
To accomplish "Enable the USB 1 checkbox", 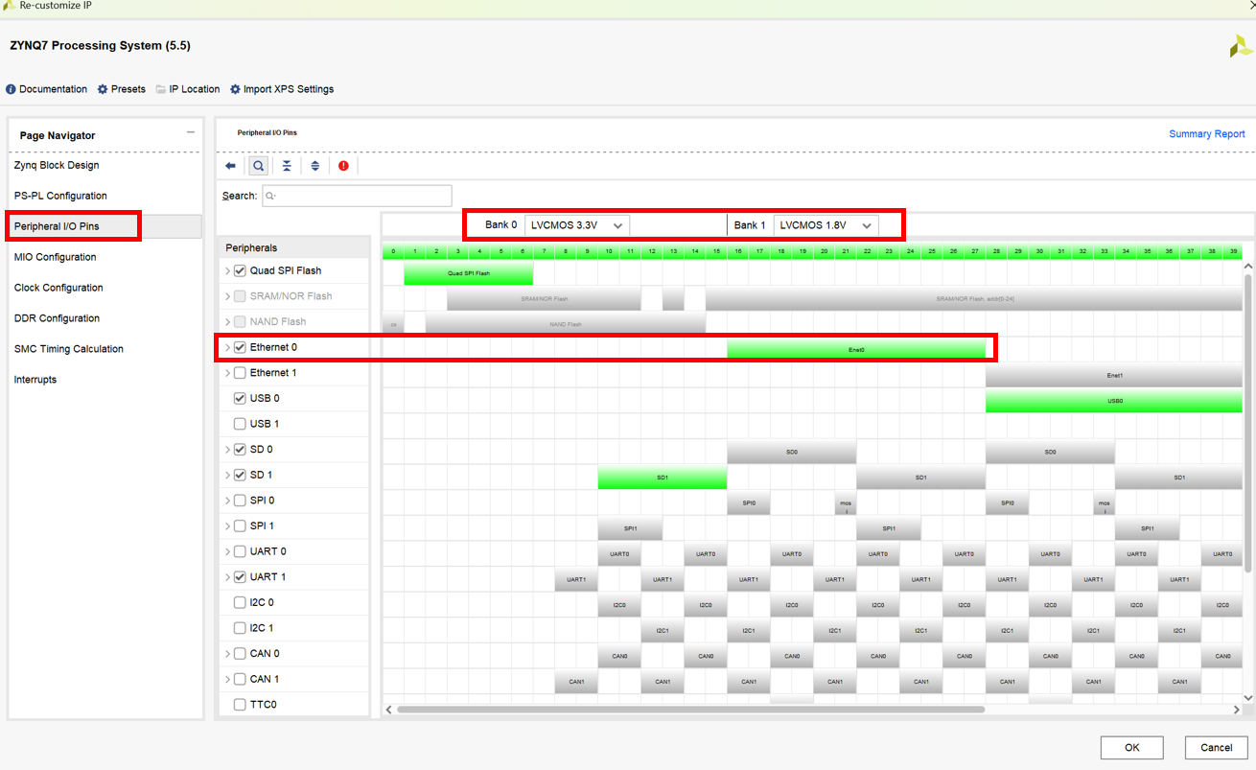I will click(x=240, y=424).
